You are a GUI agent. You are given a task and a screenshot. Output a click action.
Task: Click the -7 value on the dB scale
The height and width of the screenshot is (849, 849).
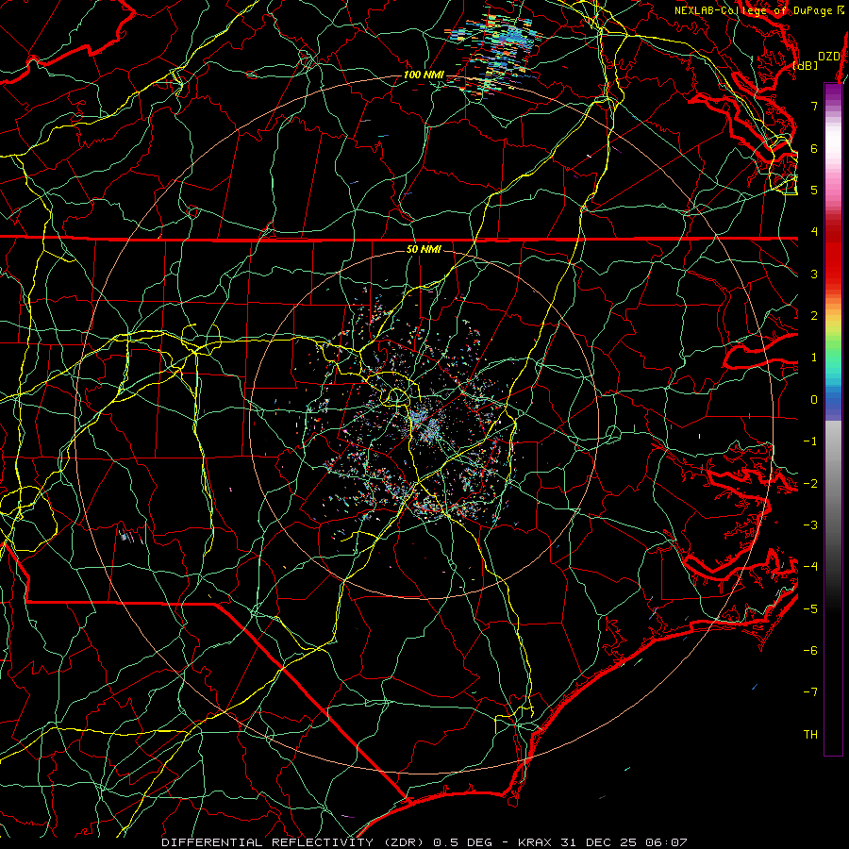pos(810,692)
